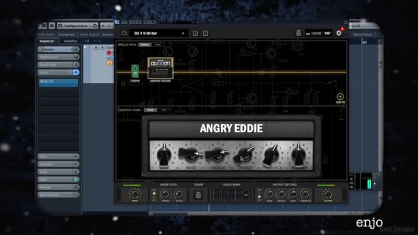
Task: Click the red record-enable button on the track
Action: point(109,53)
